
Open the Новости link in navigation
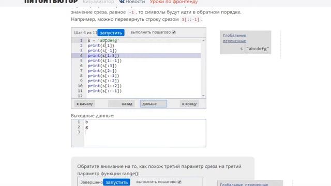point(135,2)
